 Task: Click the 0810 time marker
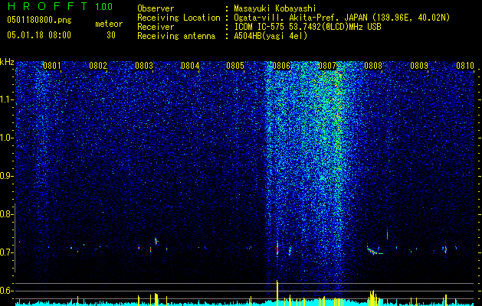pyautogui.click(x=465, y=66)
